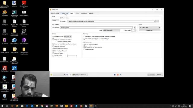Open the output Format dropdown

coord(150,28)
